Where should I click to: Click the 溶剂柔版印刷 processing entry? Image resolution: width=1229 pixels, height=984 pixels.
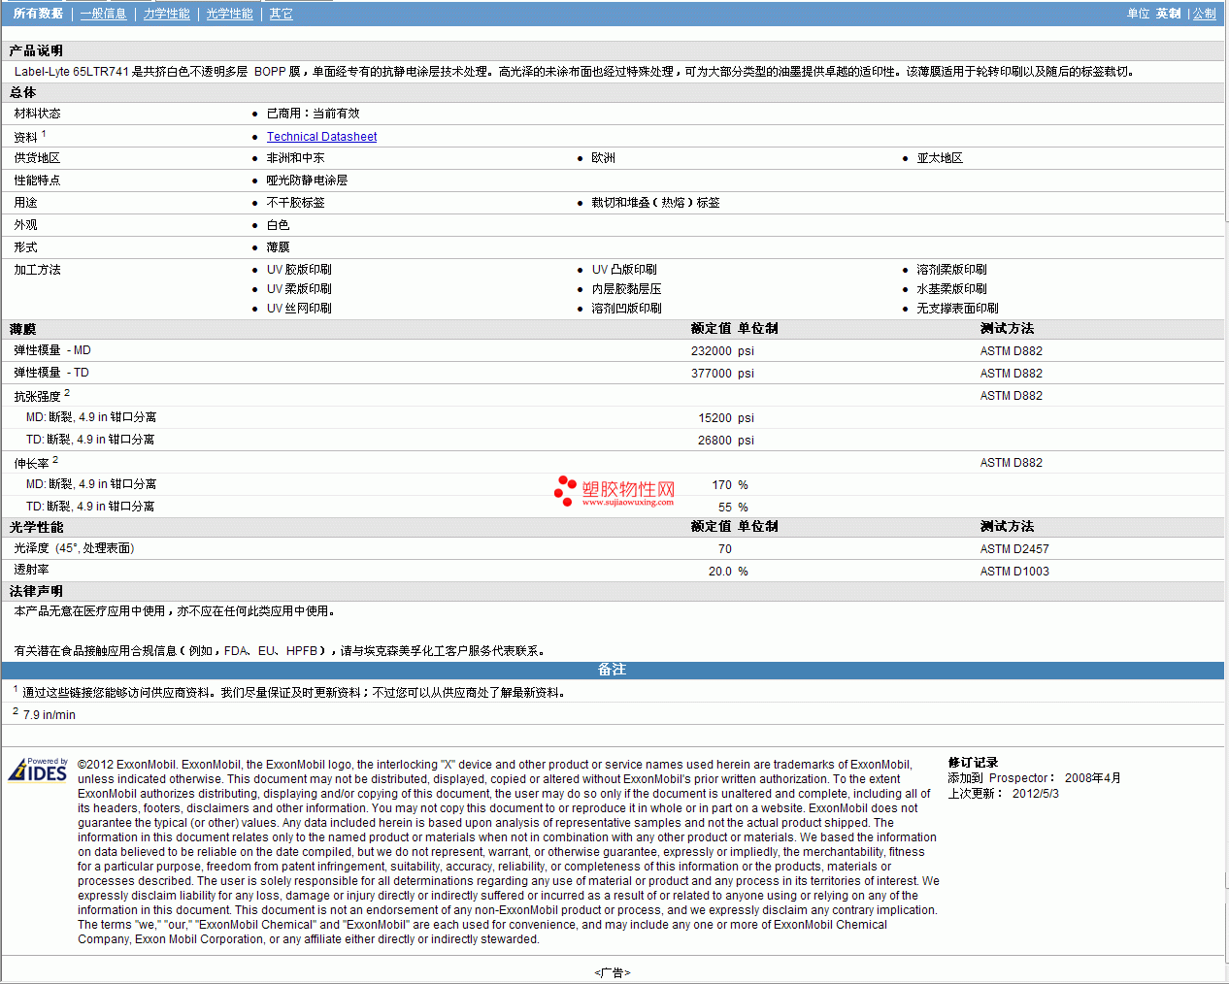[951, 270]
